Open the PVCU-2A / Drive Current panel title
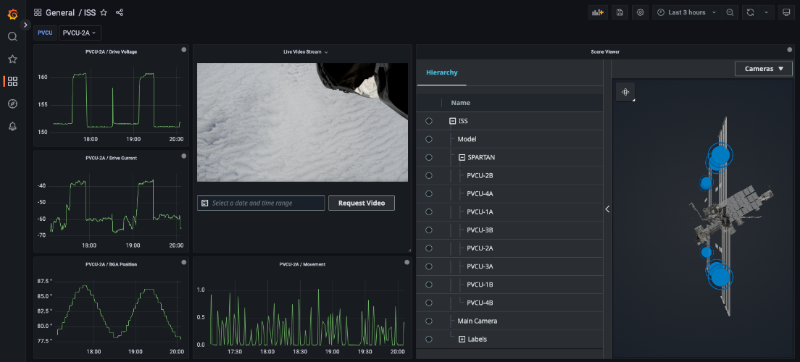 click(x=111, y=158)
